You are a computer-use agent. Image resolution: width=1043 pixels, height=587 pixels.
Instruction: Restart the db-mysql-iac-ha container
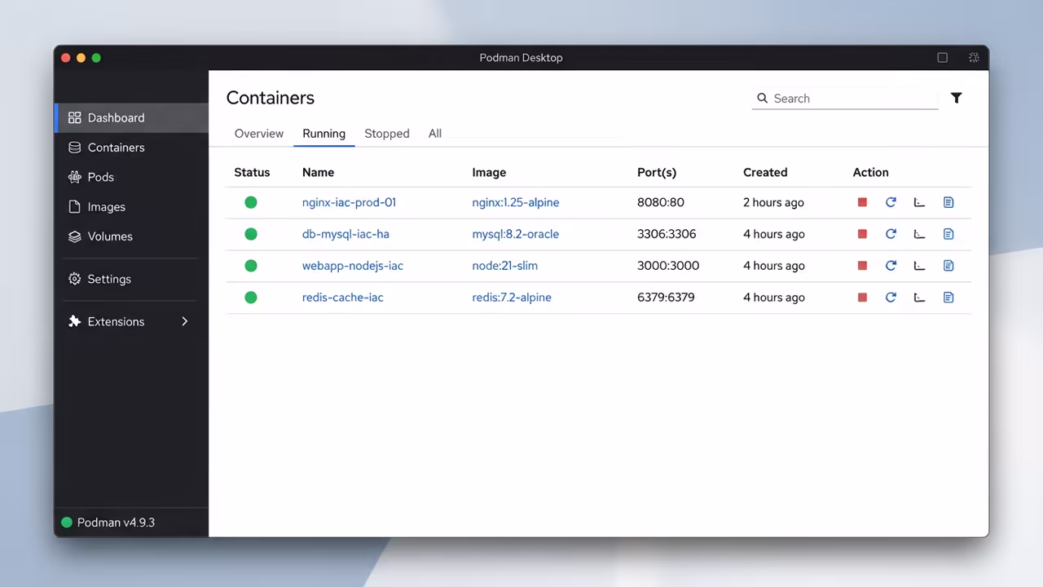click(891, 234)
